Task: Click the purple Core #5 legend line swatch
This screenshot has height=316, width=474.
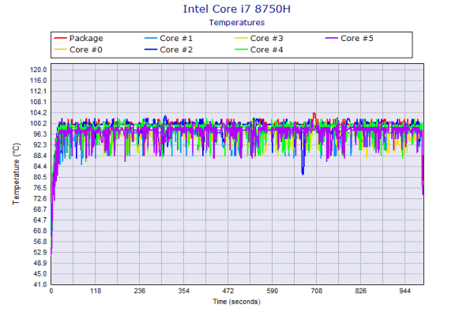Action: [331, 38]
